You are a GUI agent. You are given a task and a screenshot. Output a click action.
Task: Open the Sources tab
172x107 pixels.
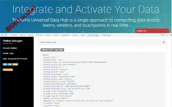(x=31, y=35)
